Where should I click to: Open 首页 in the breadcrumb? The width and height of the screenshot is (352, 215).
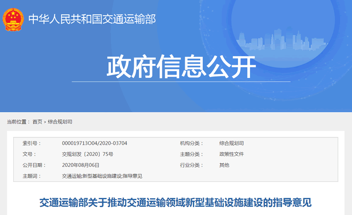[x=37, y=122]
